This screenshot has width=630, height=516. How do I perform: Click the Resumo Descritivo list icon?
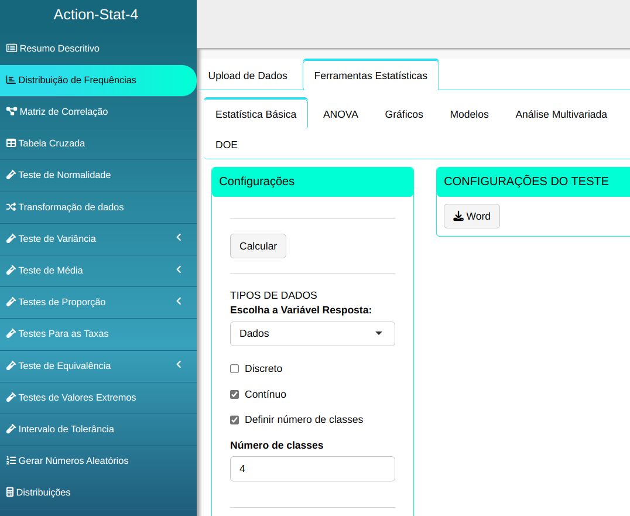tap(11, 48)
